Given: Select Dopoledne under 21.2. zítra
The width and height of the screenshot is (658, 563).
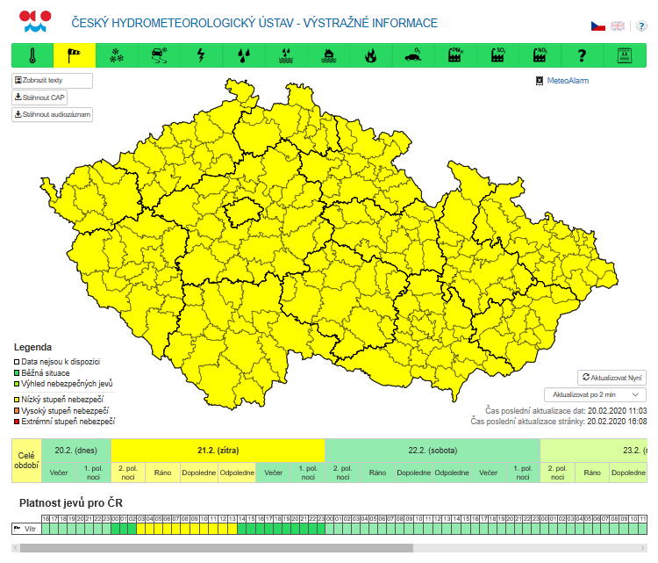Looking at the screenshot, I should pos(199,473).
